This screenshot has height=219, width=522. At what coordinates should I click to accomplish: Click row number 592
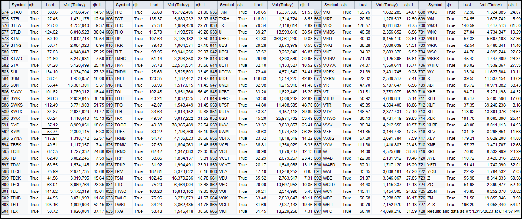(x=5, y=132)
